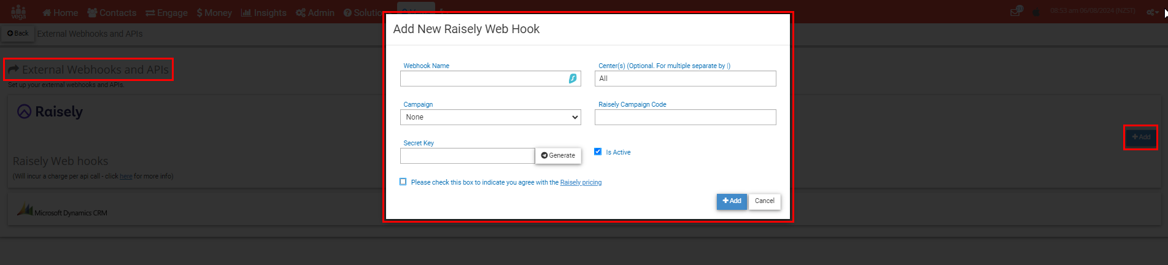The width and height of the screenshot is (1168, 265).
Task: Click Generate to create a secret key
Action: point(558,156)
